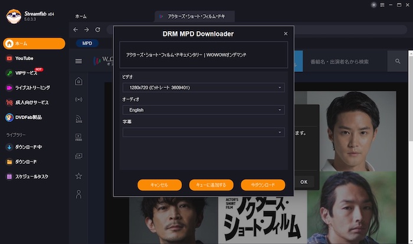
Task: Open VIPサービス in the sidebar
Action: 26,73
